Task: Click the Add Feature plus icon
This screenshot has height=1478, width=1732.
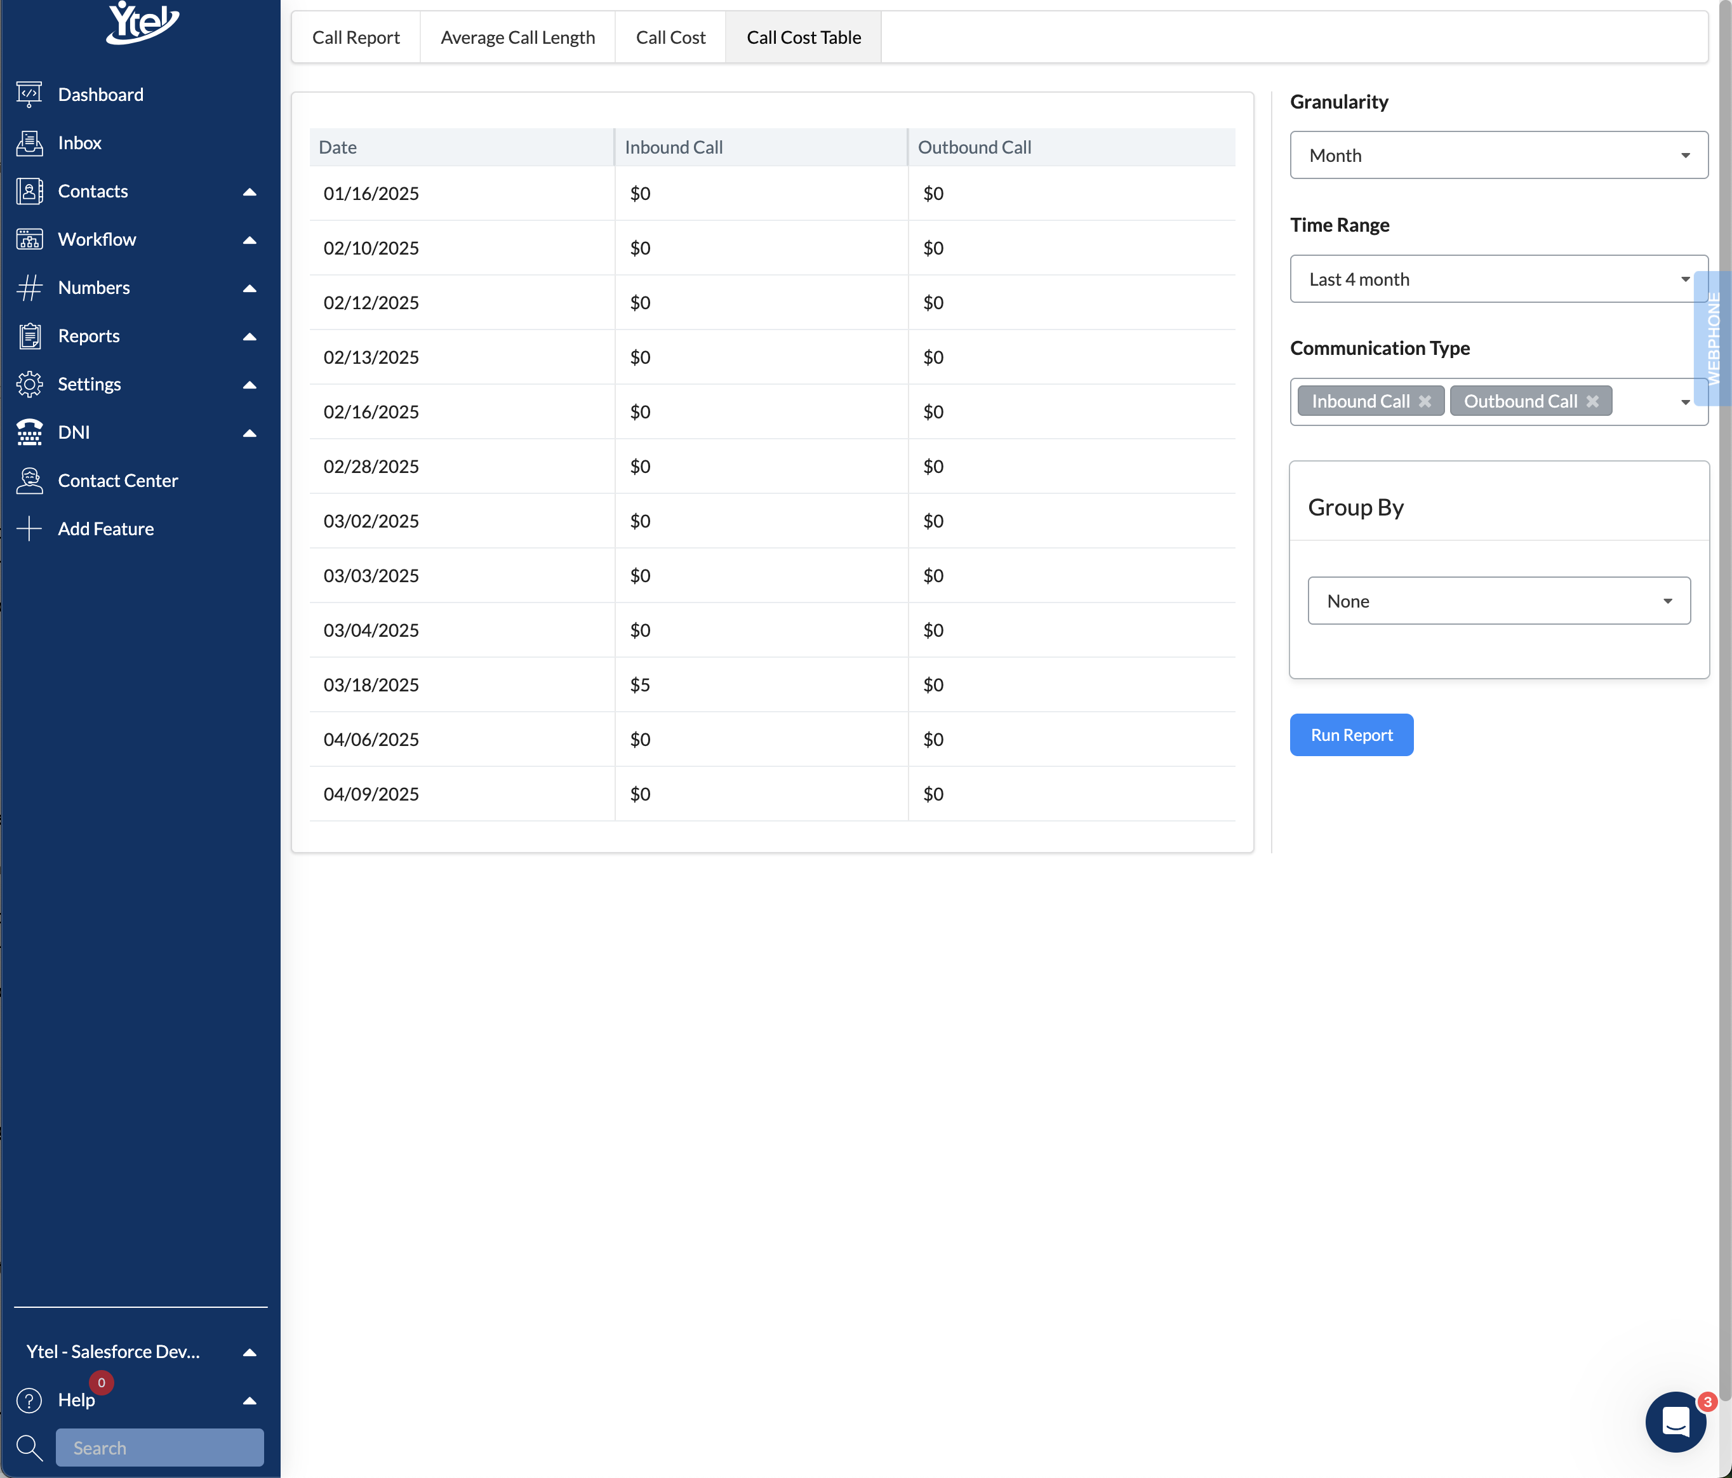Action: coord(29,528)
